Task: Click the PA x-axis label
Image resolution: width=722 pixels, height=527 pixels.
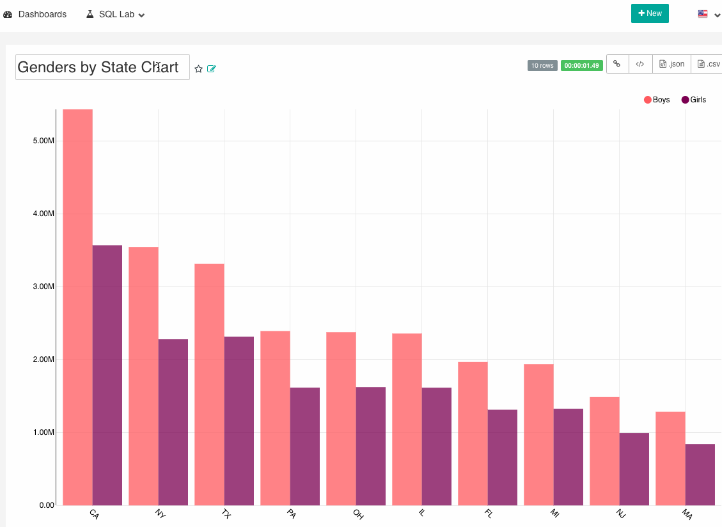Action: (x=292, y=514)
